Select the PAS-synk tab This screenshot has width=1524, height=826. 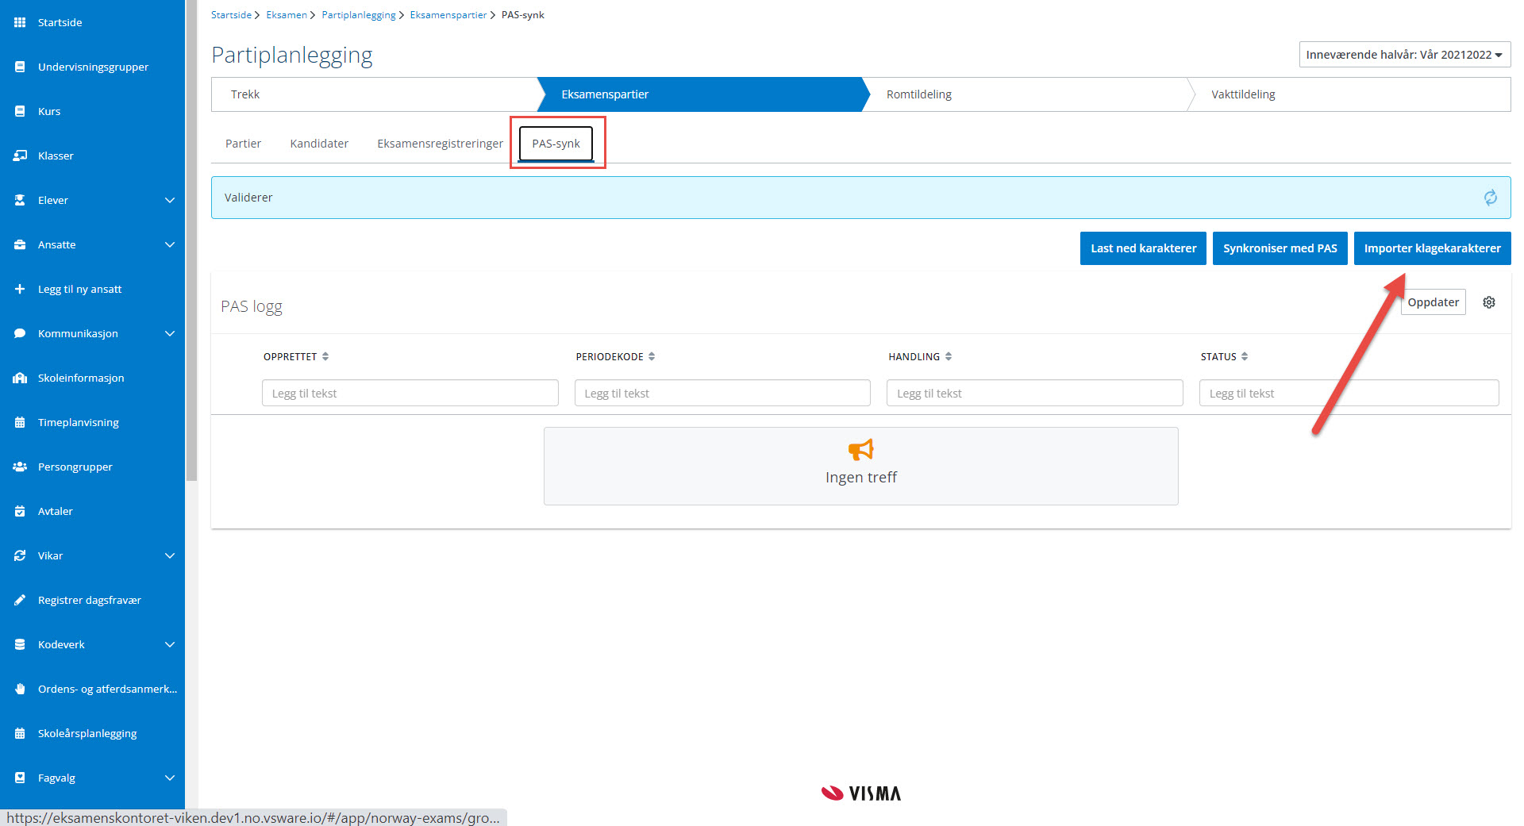(556, 144)
